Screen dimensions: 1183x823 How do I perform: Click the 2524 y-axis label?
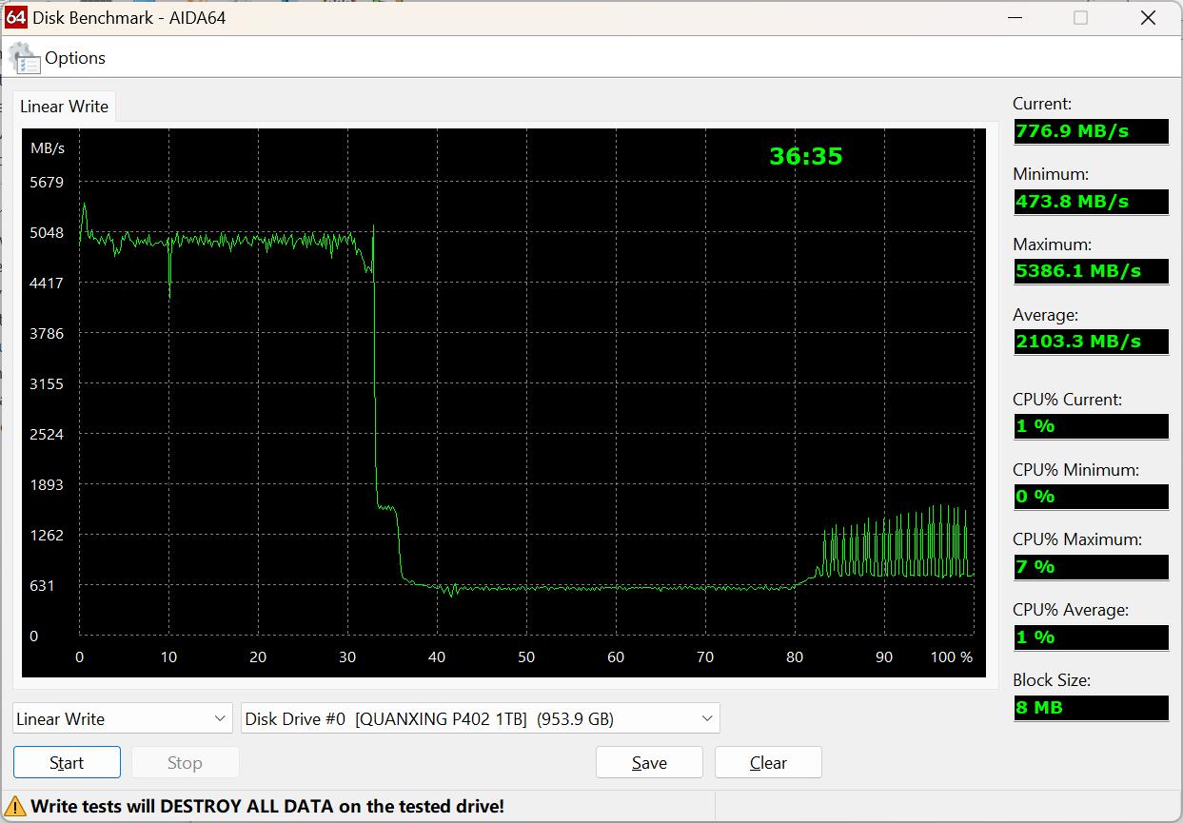tap(47, 434)
